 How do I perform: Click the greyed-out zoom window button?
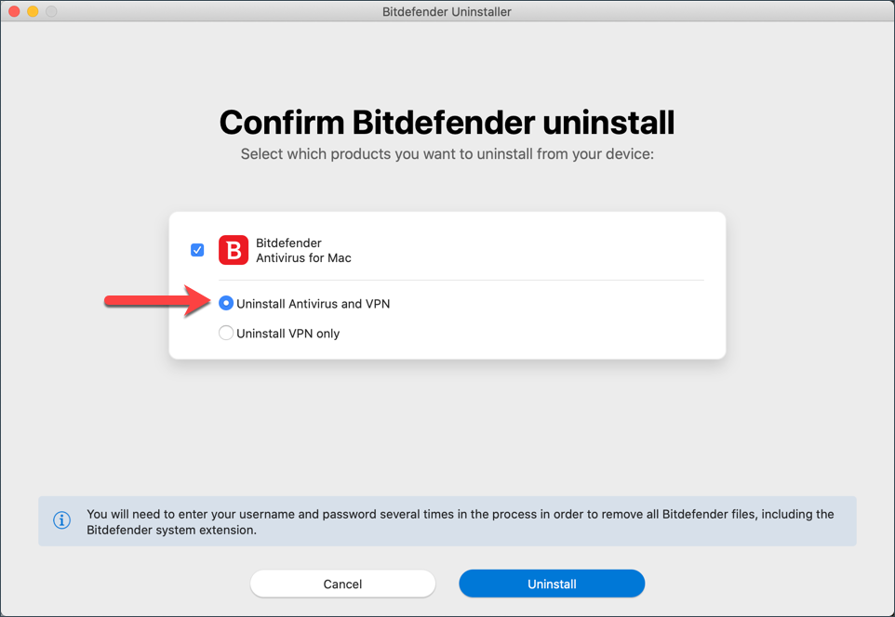(x=51, y=11)
